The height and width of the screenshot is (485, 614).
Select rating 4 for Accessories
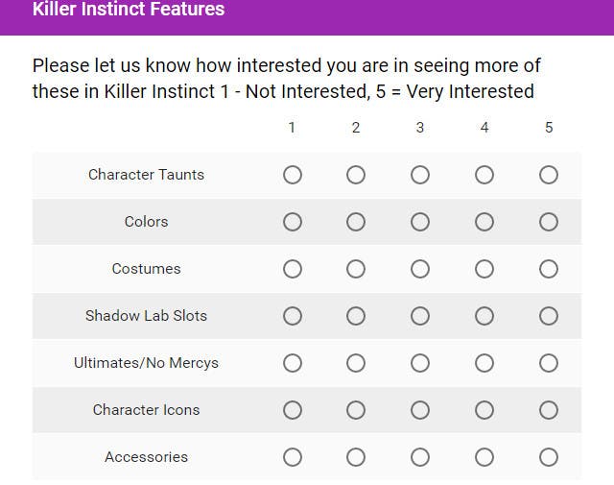[484, 457]
